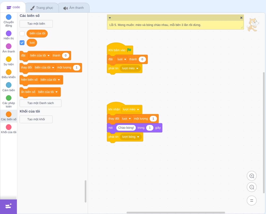Click the cat sprite watermark thumbnail
Screen dimensions: 266x214
pos(253,25)
